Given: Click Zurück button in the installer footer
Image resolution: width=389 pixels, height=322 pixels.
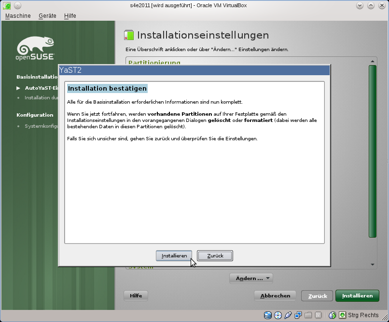Looking at the screenshot, I should pyautogui.click(x=317, y=296).
